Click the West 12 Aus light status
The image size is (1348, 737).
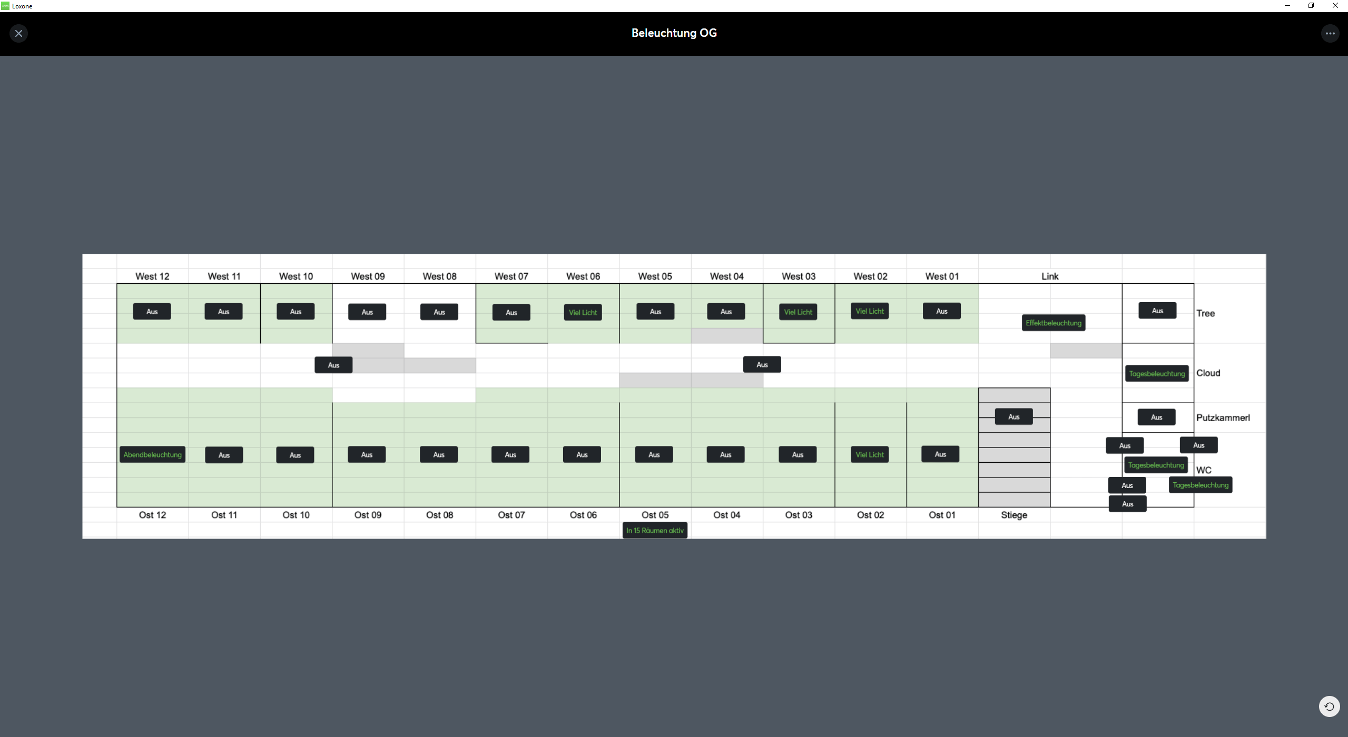(152, 312)
